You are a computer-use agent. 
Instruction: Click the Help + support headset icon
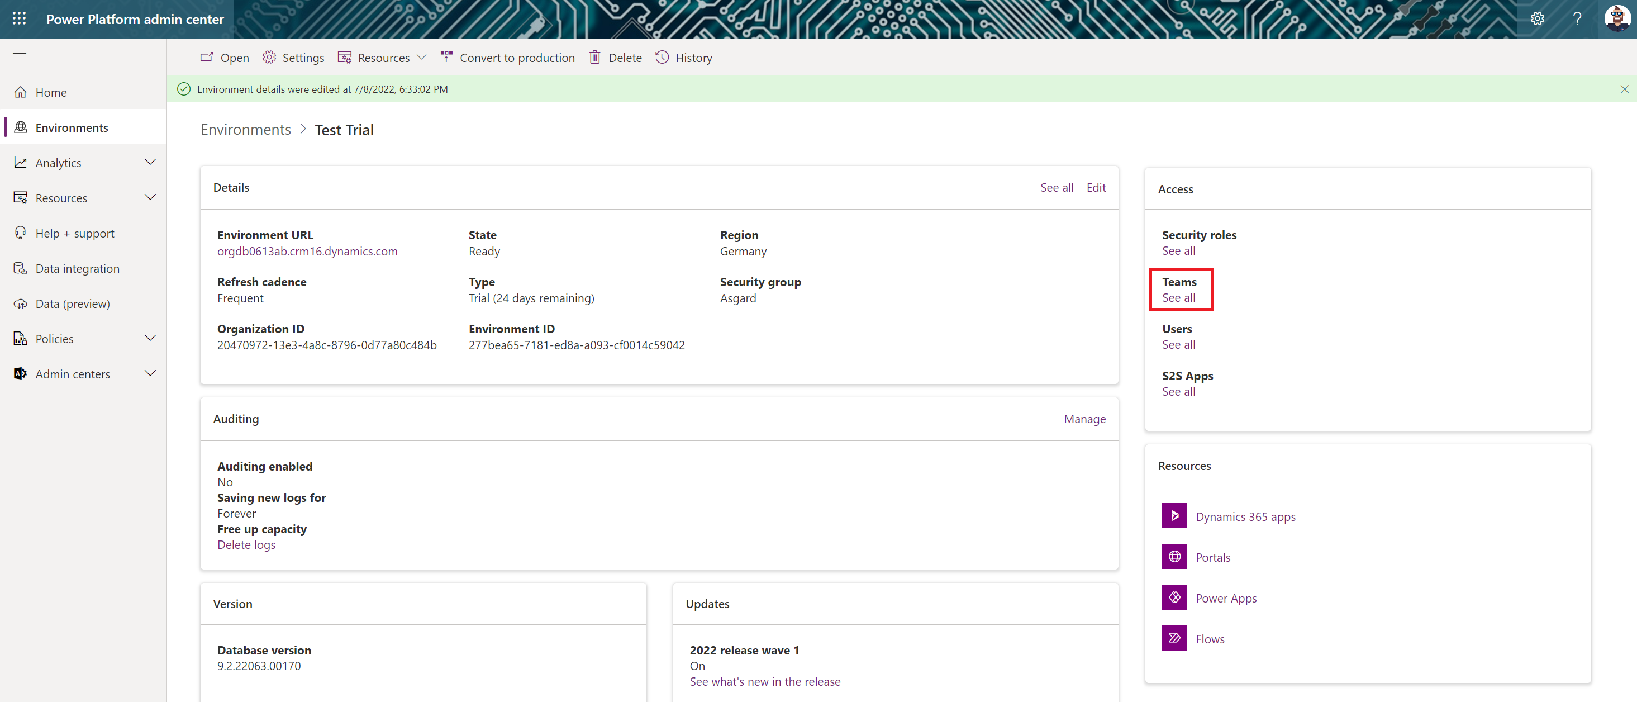20,233
